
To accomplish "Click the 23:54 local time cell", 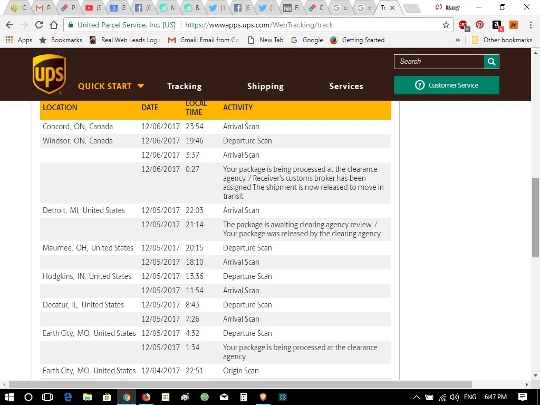I will click(x=195, y=127).
